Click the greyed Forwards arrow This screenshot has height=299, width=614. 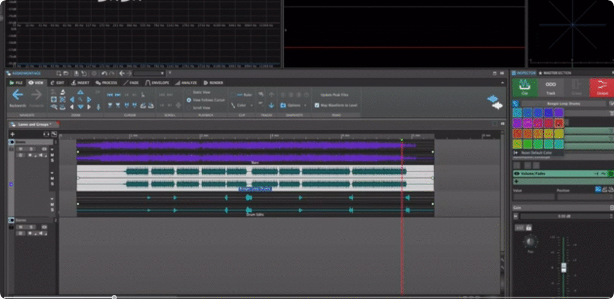tap(37, 95)
